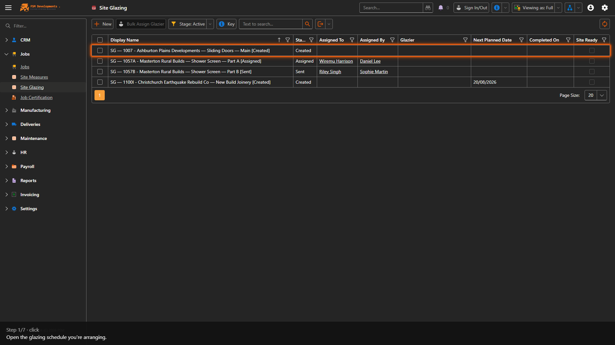Viewport: 615px width, 345px height.
Task: Expand the Manufacturing tree section
Action: pyautogui.click(x=6, y=110)
